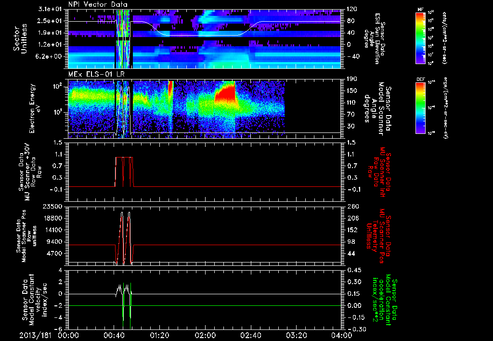The image size is (493, 341).
Task: Click the '206' telemetry tick value
Action: click(x=352, y=218)
